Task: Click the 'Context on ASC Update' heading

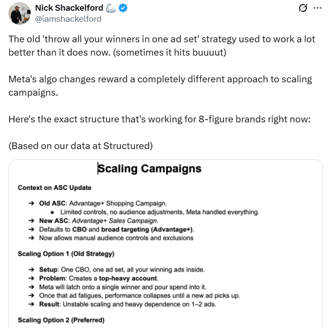Action: tap(55, 188)
